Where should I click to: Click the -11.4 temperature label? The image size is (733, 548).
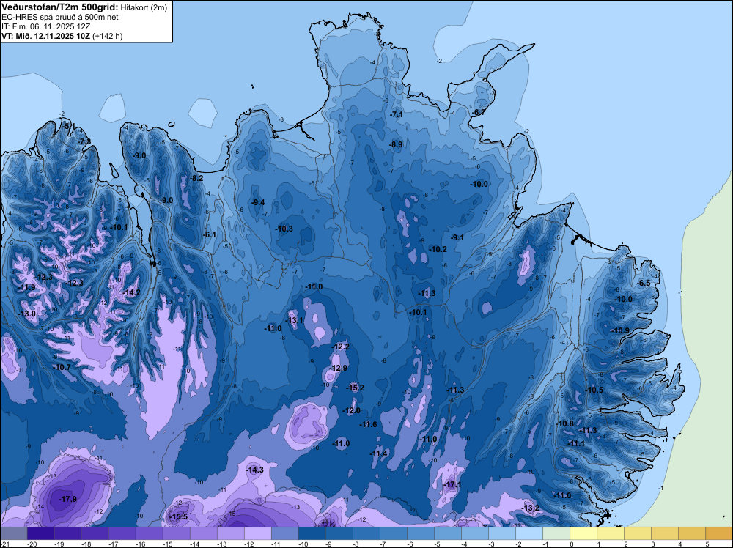pos(379,453)
